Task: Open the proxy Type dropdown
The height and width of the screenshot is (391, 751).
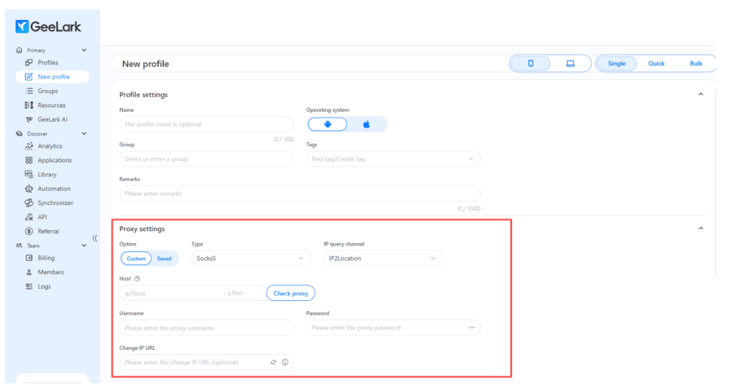Action: click(251, 258)
